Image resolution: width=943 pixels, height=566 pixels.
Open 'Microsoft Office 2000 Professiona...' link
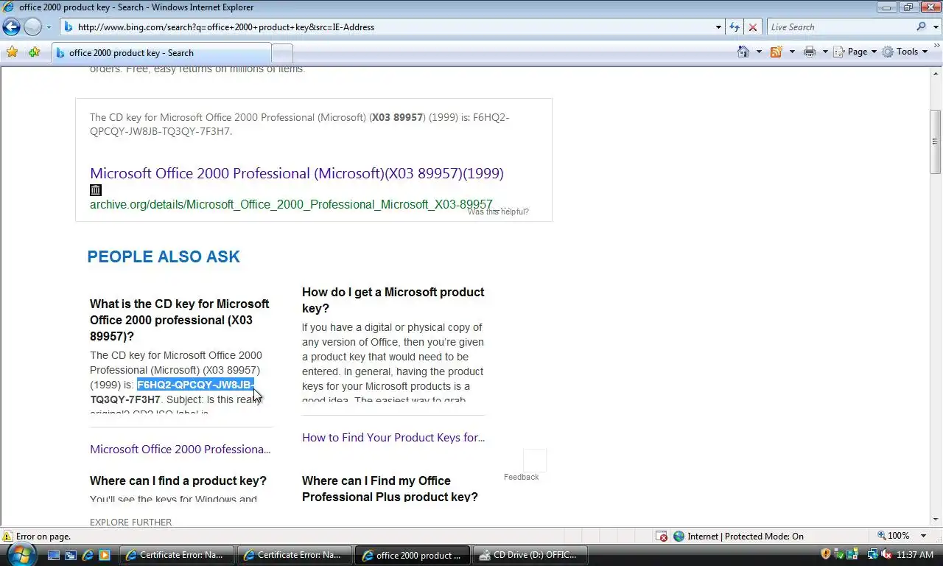click(180, 449)
